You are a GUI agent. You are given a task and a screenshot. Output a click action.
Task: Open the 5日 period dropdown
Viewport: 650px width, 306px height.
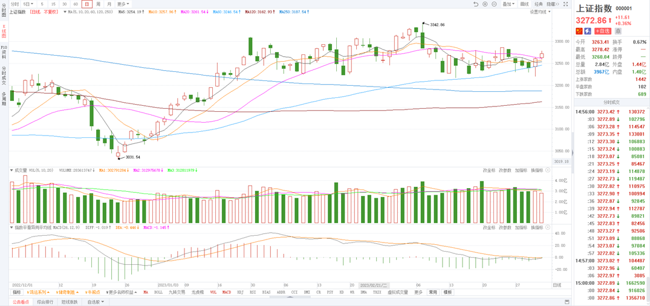point(28,4)
